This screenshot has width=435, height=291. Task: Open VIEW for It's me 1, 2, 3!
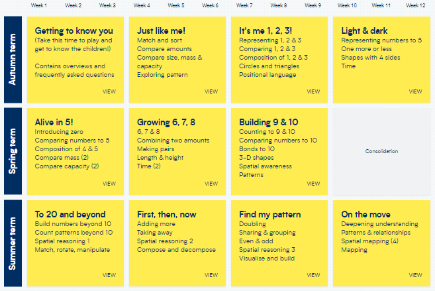pos(313,91)
